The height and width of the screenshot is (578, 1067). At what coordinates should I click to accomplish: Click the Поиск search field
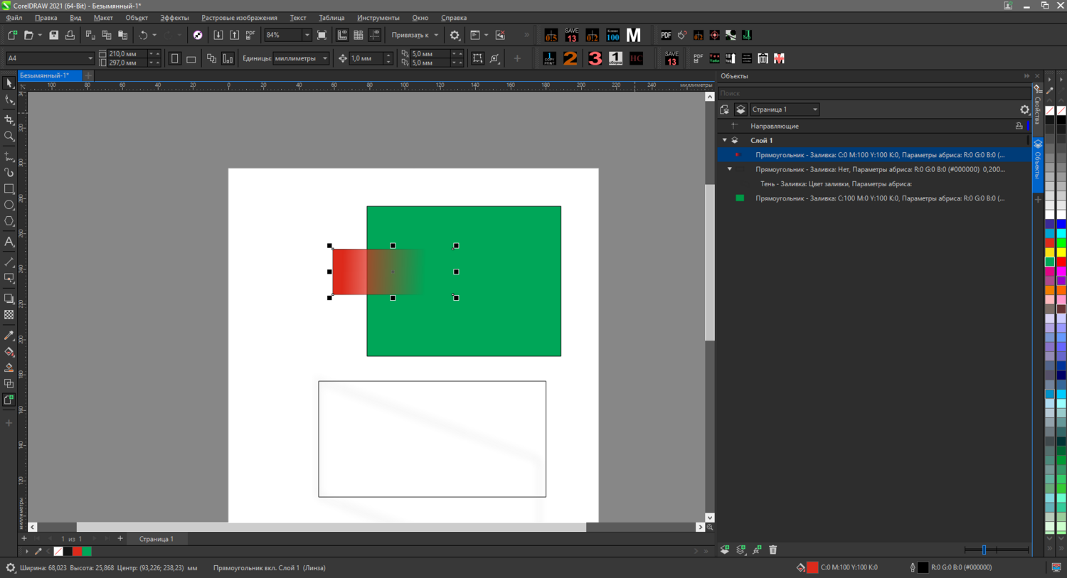tap(874, 93)
